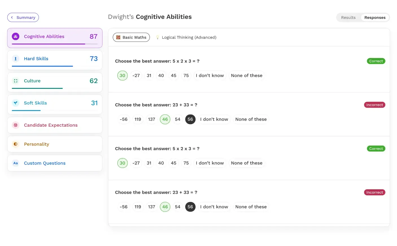The height and width of the screenshot is (246, 397).
Task: Click the lightbulb icon beside Logical Thinking
Action: click(x=158, y=37)
